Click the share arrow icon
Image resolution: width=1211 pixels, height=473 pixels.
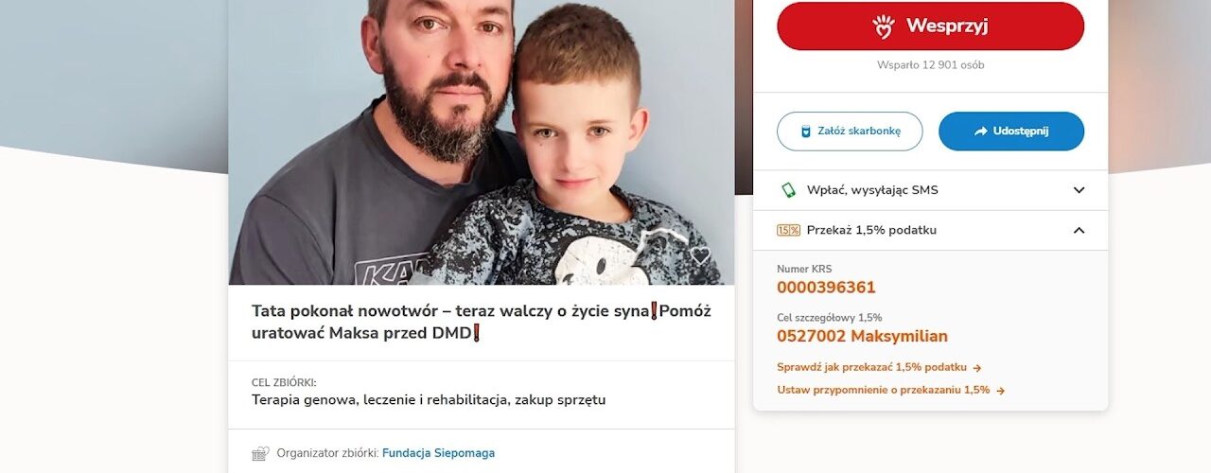(x=980, y=131)
